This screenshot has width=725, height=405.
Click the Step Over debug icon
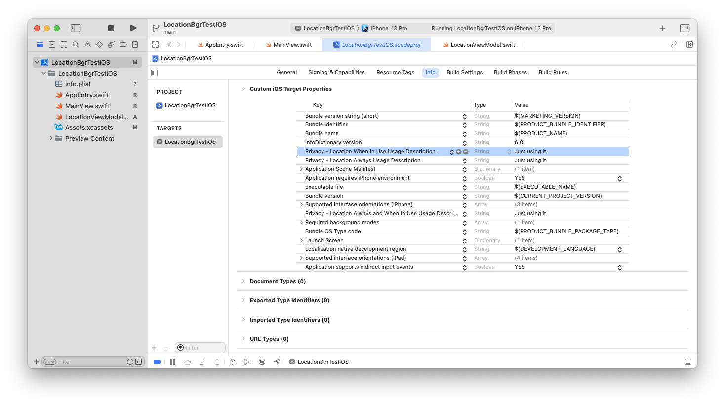click(x=188, y=362)
